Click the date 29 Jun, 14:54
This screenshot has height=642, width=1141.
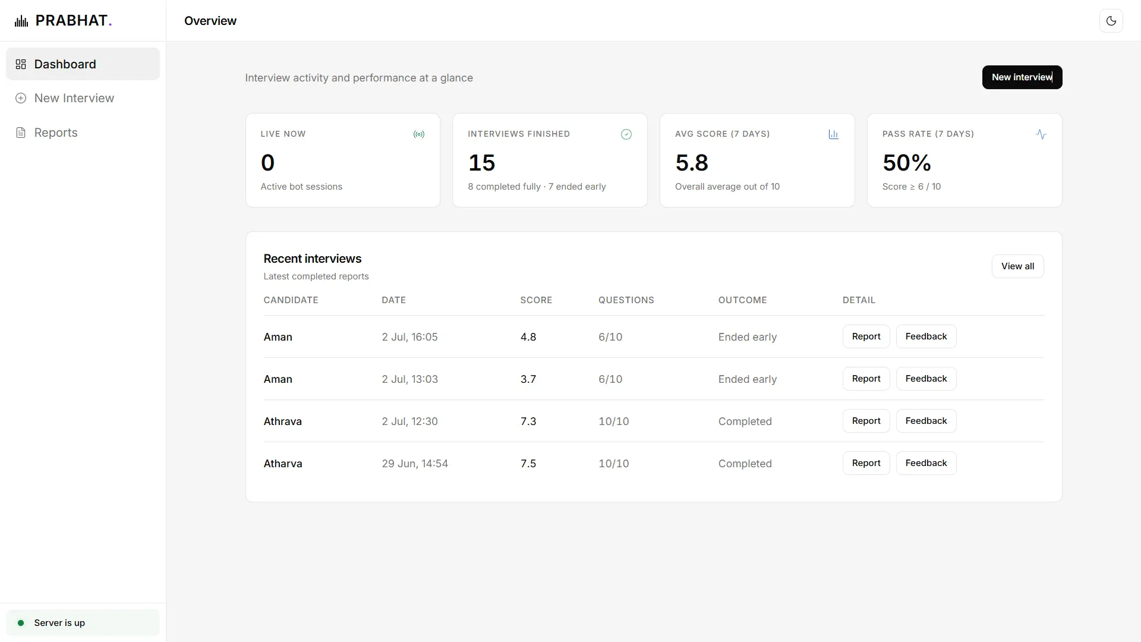[x=415, y=464]
